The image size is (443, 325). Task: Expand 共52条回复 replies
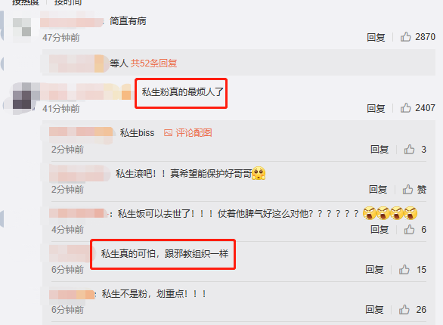[x=153, y=63]
